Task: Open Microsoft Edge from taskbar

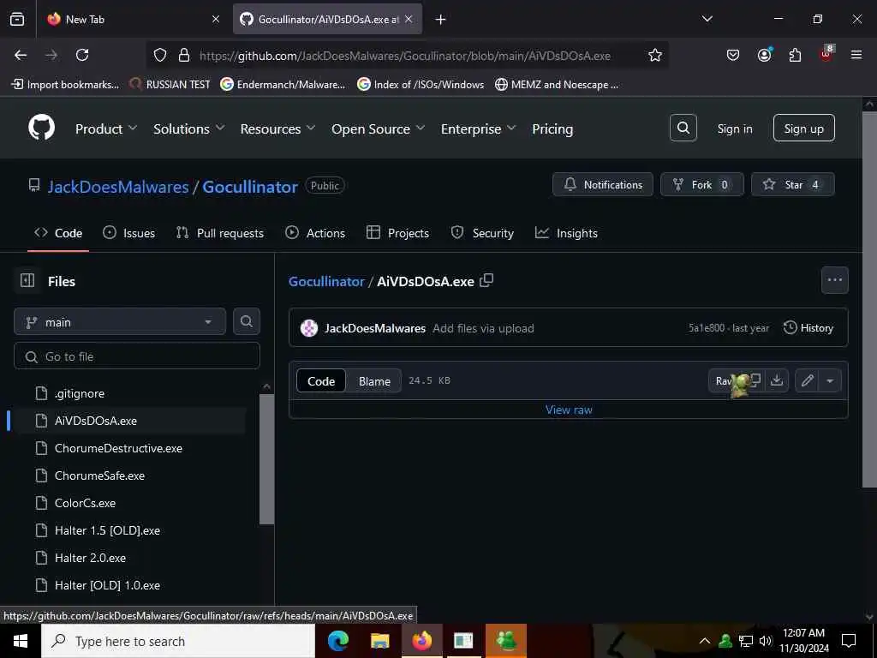Action: click(337, 641)
